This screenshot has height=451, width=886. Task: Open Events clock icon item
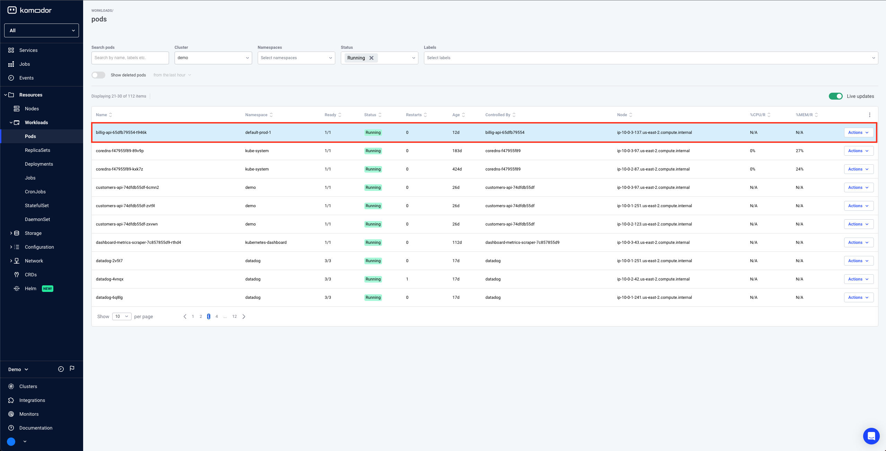[x=11, y=78]
